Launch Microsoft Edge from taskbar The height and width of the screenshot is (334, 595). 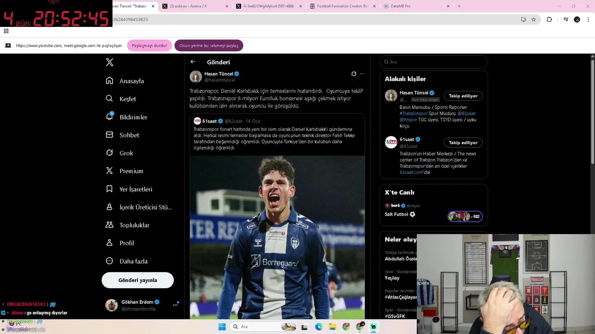[318, 327]
